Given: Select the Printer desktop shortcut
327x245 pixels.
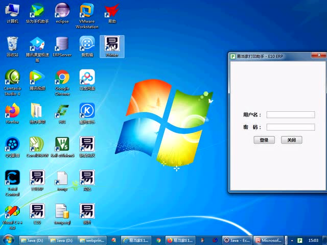Looking at the screenshot, I should 112,46.
